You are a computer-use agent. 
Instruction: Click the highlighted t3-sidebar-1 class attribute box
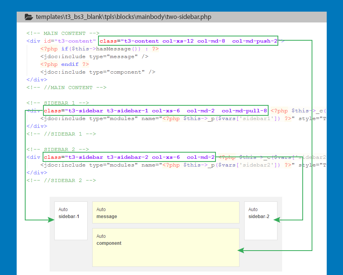pyautogui.click(x=155, y=111)
